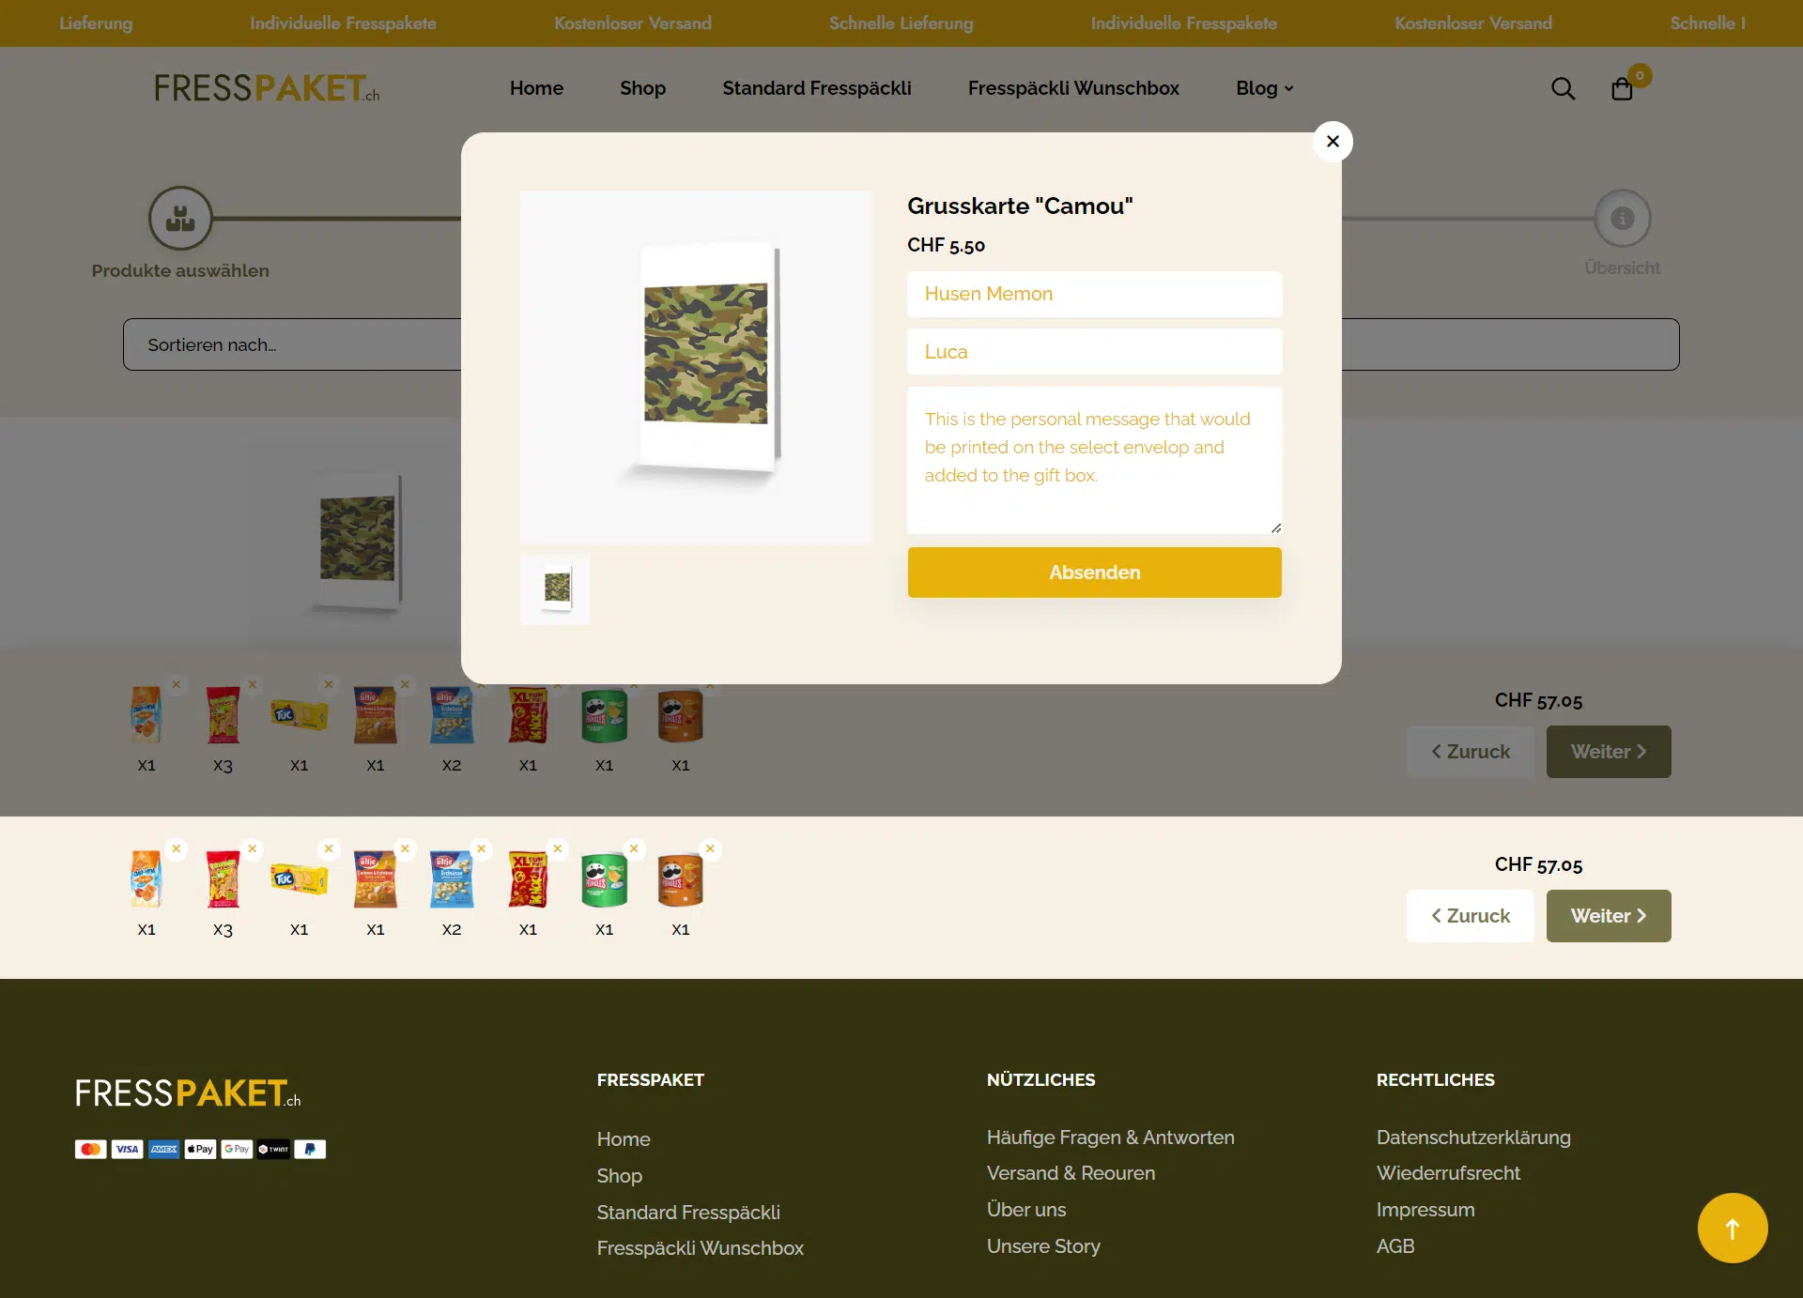Click the scroll-to-top arrow button
The height and width of the screenshot is (1298, 1803).
[x=1732, y=1228]
